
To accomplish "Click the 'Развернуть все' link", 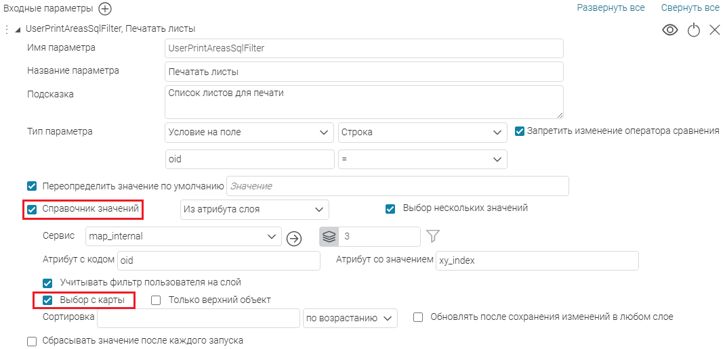I will (x=610, y=8).
